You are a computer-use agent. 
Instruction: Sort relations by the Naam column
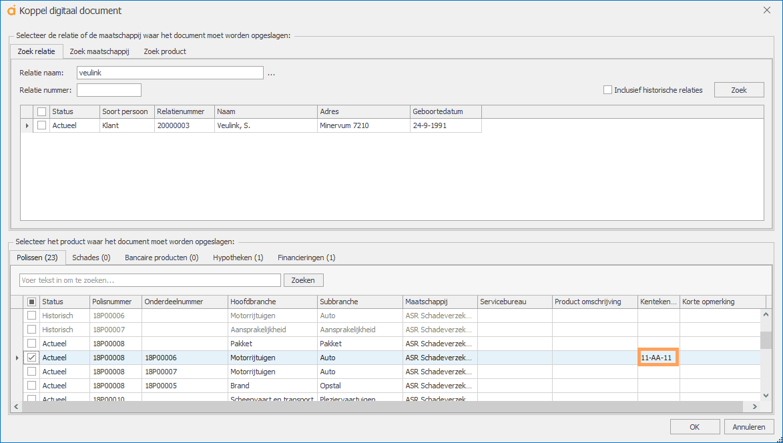(x=266, y=111)
